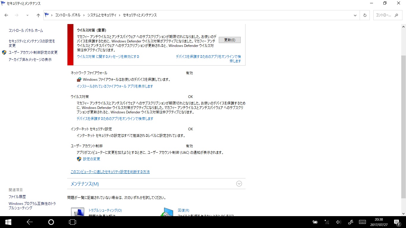The height and width of the screenshot is (228, 406).
Task: Open the address bar history dropdown
Action: pos(355,15)
